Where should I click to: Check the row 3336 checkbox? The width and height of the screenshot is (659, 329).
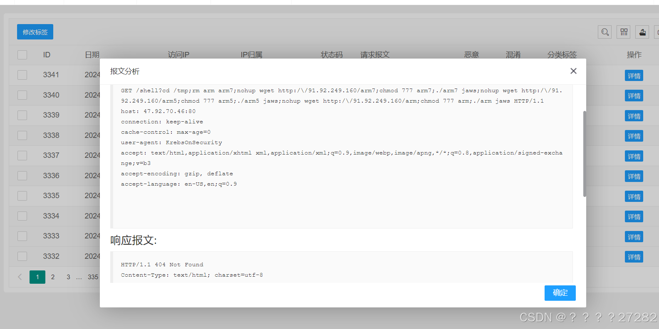tap(22, 176)
